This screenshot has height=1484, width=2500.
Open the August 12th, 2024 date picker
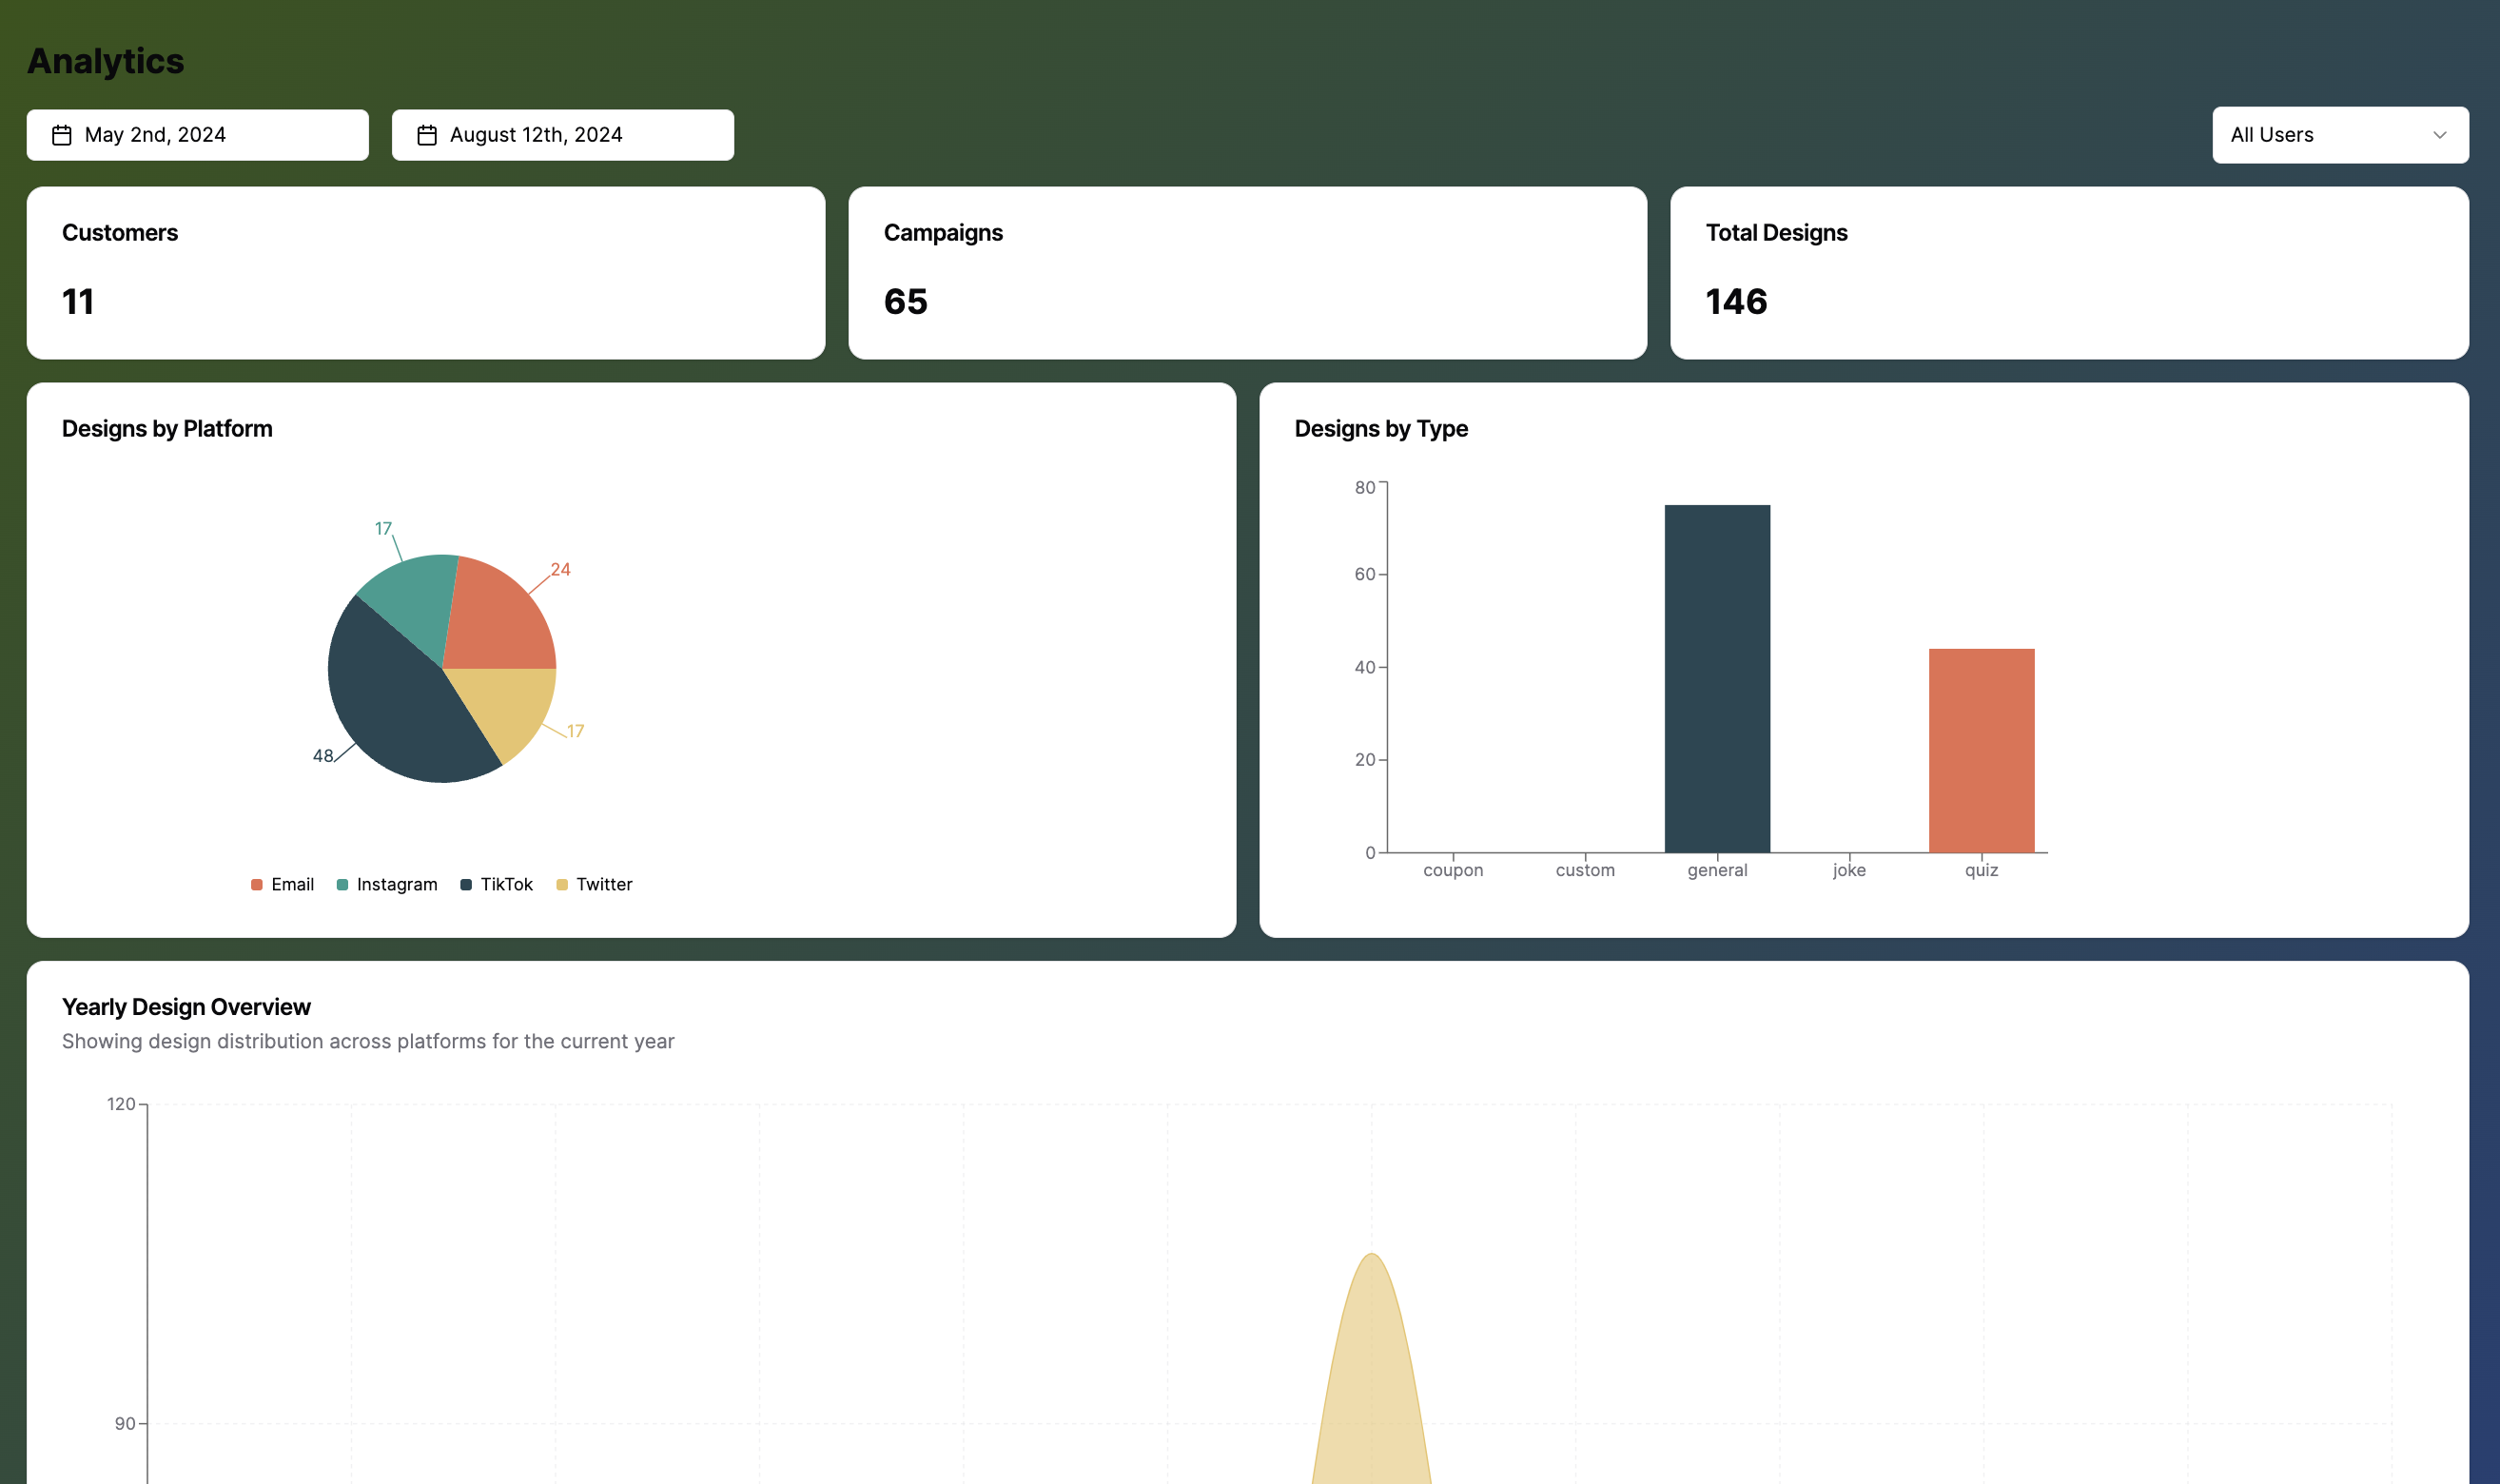point(562,135)
